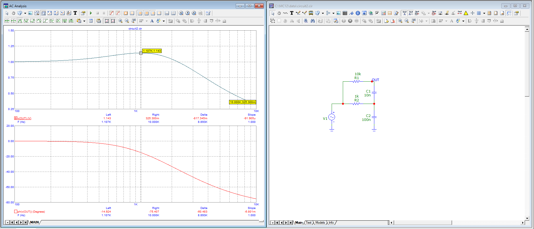Open the Help mode icon in circuit toolbar
This screenshot has width=534, height=229.
click(x=364, y=13)
